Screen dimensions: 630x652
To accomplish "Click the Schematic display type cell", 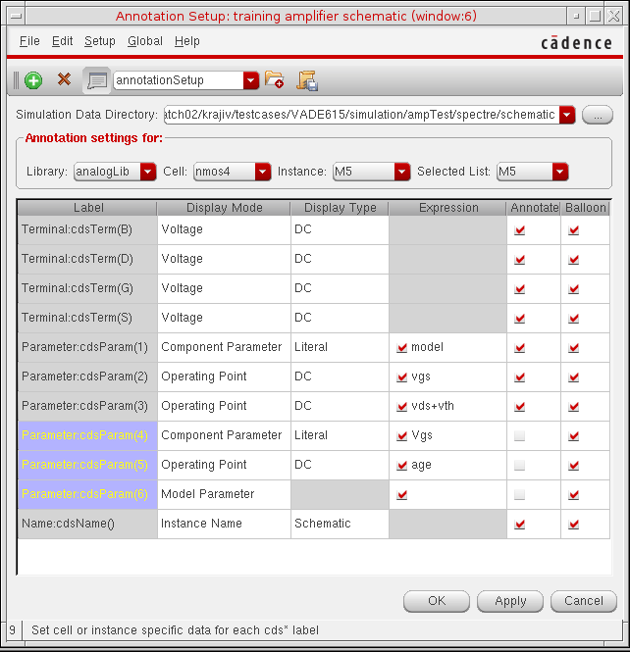I will tap(340, 524).
